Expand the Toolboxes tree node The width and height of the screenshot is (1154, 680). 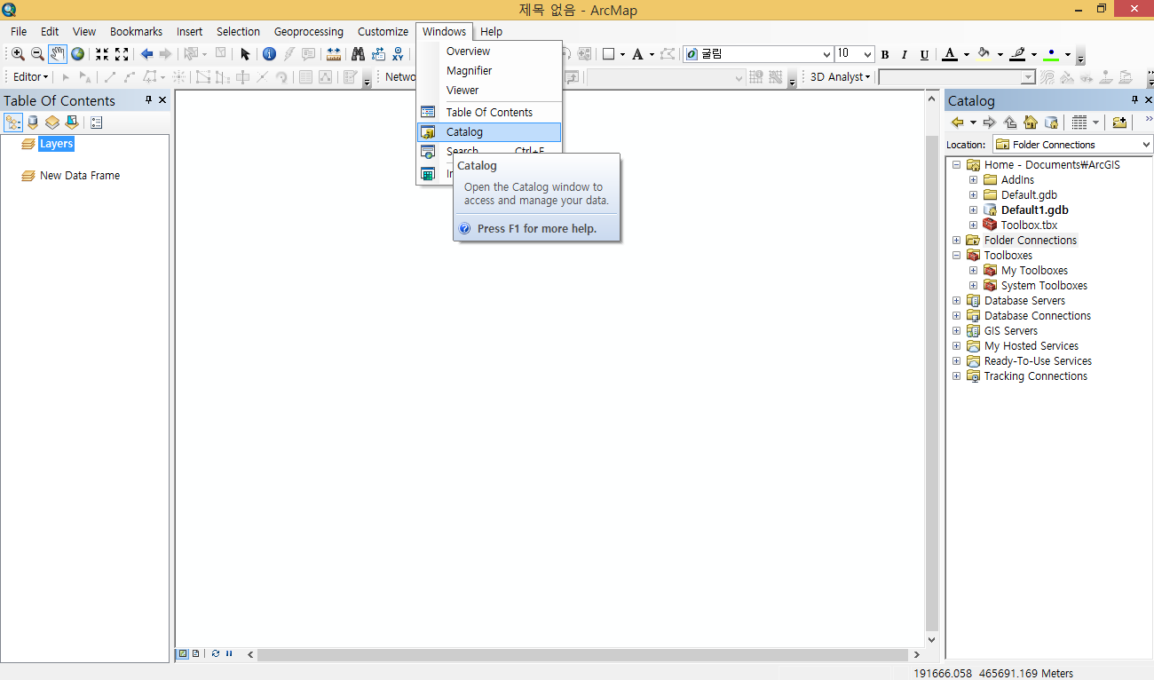(956, 255)
